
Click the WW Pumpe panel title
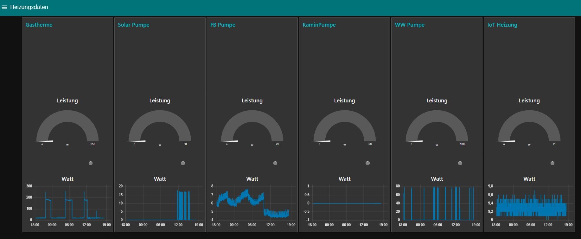pos(410,25)
